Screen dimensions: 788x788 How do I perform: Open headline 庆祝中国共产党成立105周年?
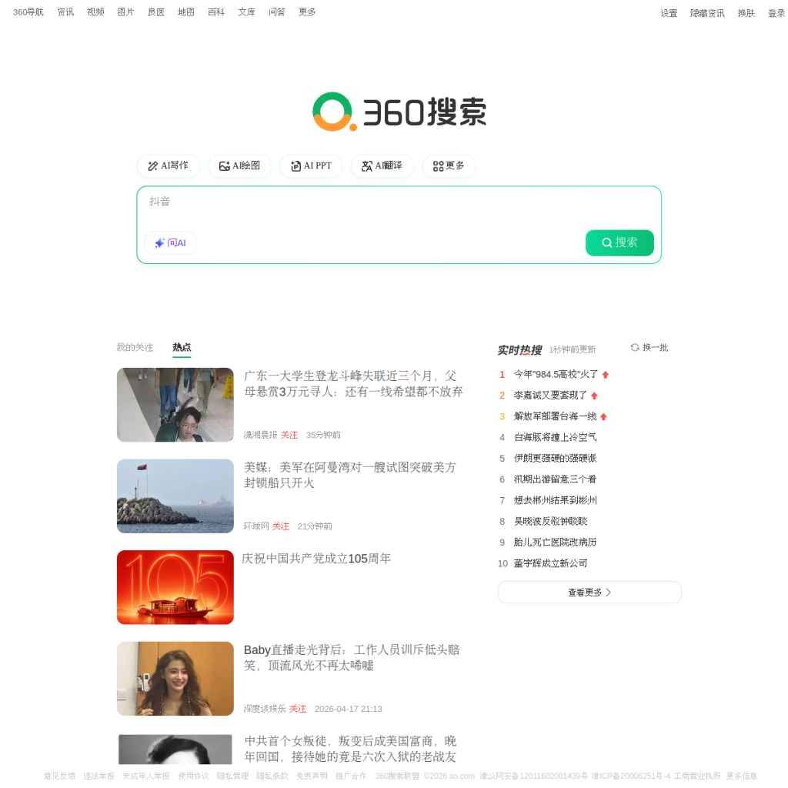(316, 559)
